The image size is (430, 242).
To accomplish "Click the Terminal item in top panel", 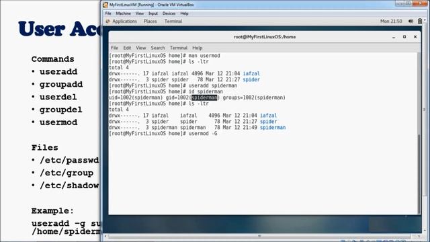I will pyautogui.click(x=173, y=21).
